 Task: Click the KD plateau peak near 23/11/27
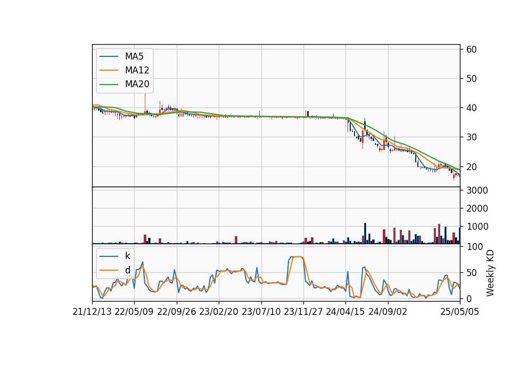[x=296, y=257]
